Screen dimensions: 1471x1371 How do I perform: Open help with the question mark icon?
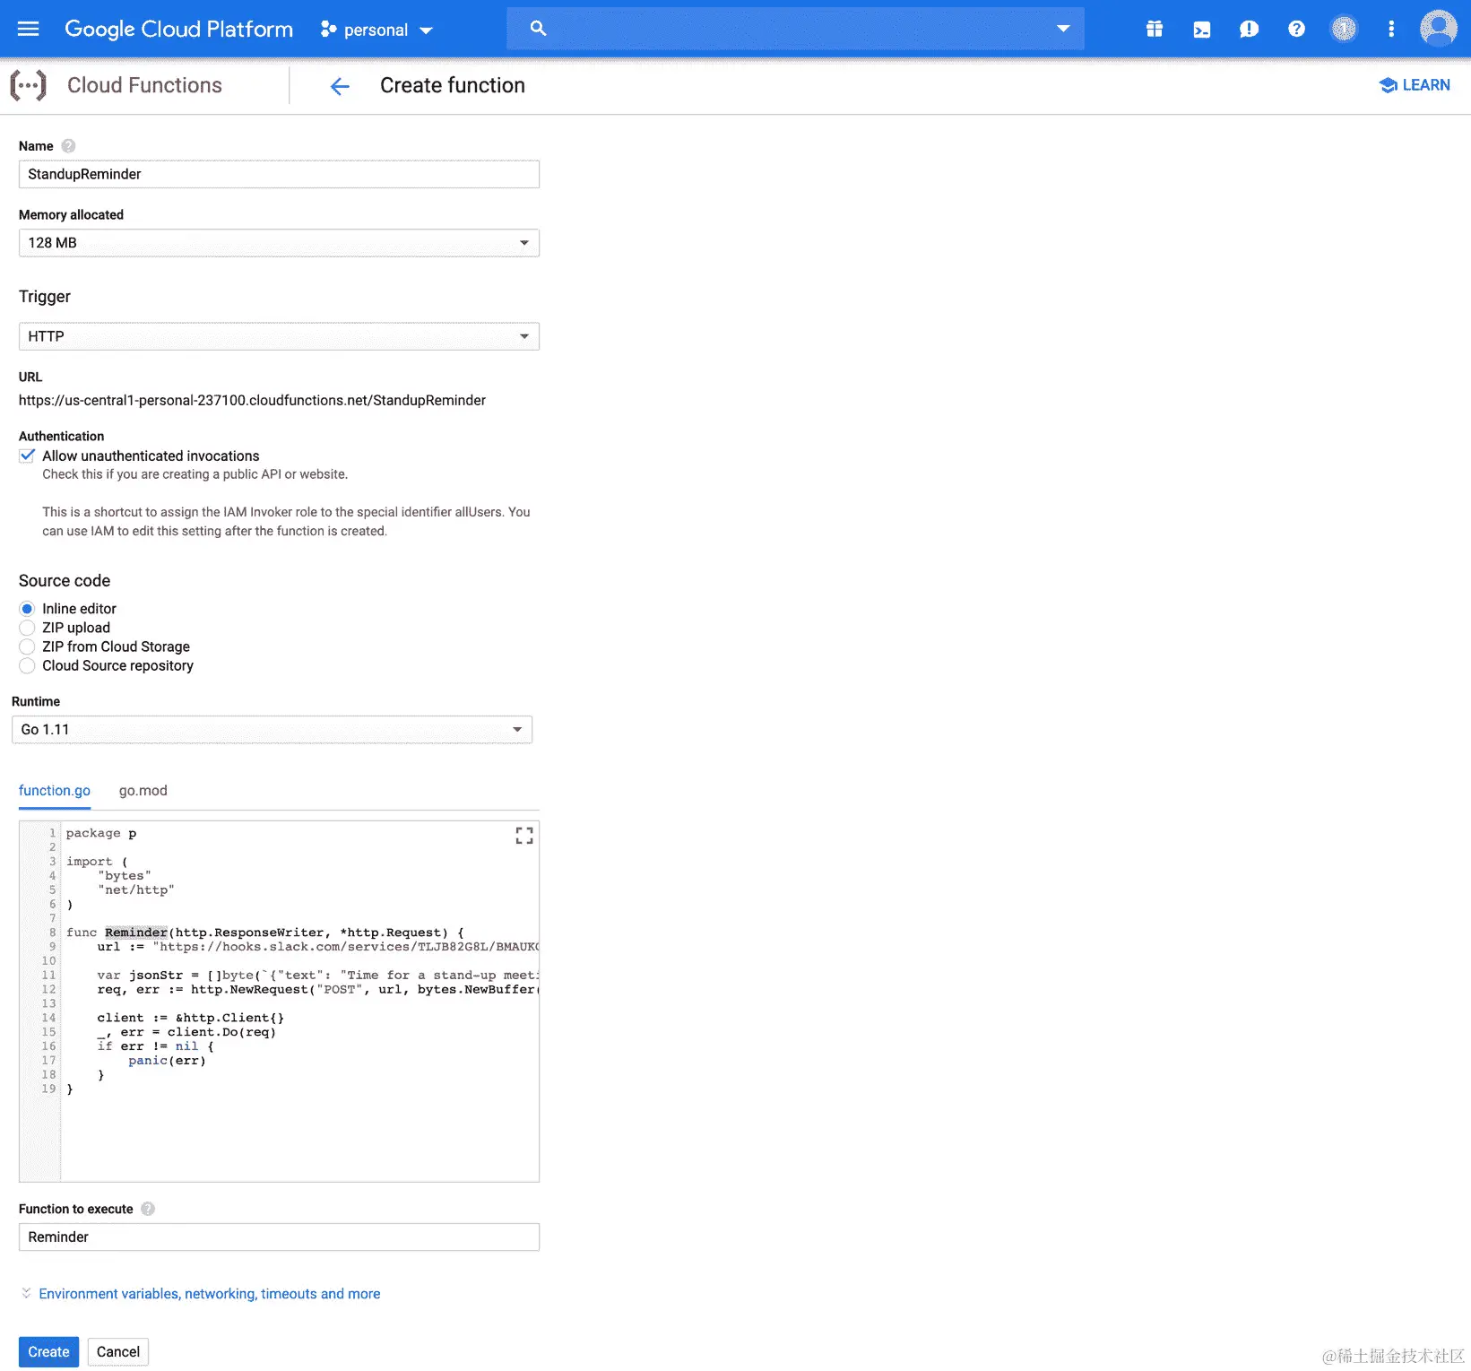[x=1296, y=28]
